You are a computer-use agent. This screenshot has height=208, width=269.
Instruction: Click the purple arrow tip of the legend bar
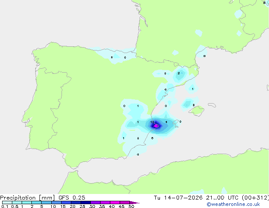coord(134,202)
